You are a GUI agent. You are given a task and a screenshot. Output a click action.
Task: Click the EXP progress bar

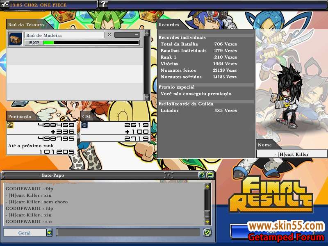91,43
